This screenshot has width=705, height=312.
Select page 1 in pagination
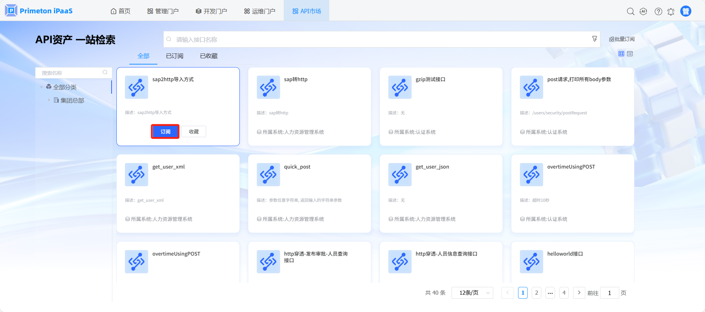click(523, 293)
